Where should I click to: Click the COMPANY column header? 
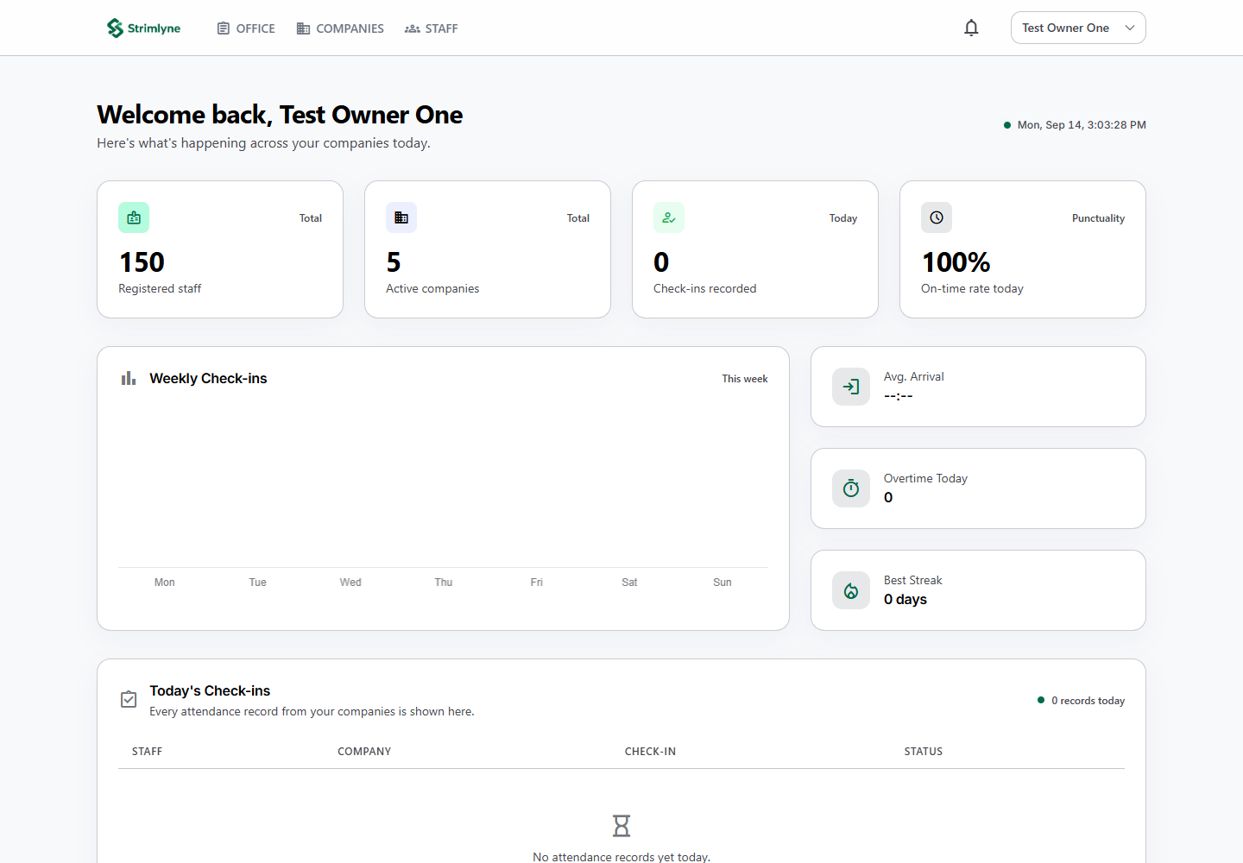(x=364, y=752)
